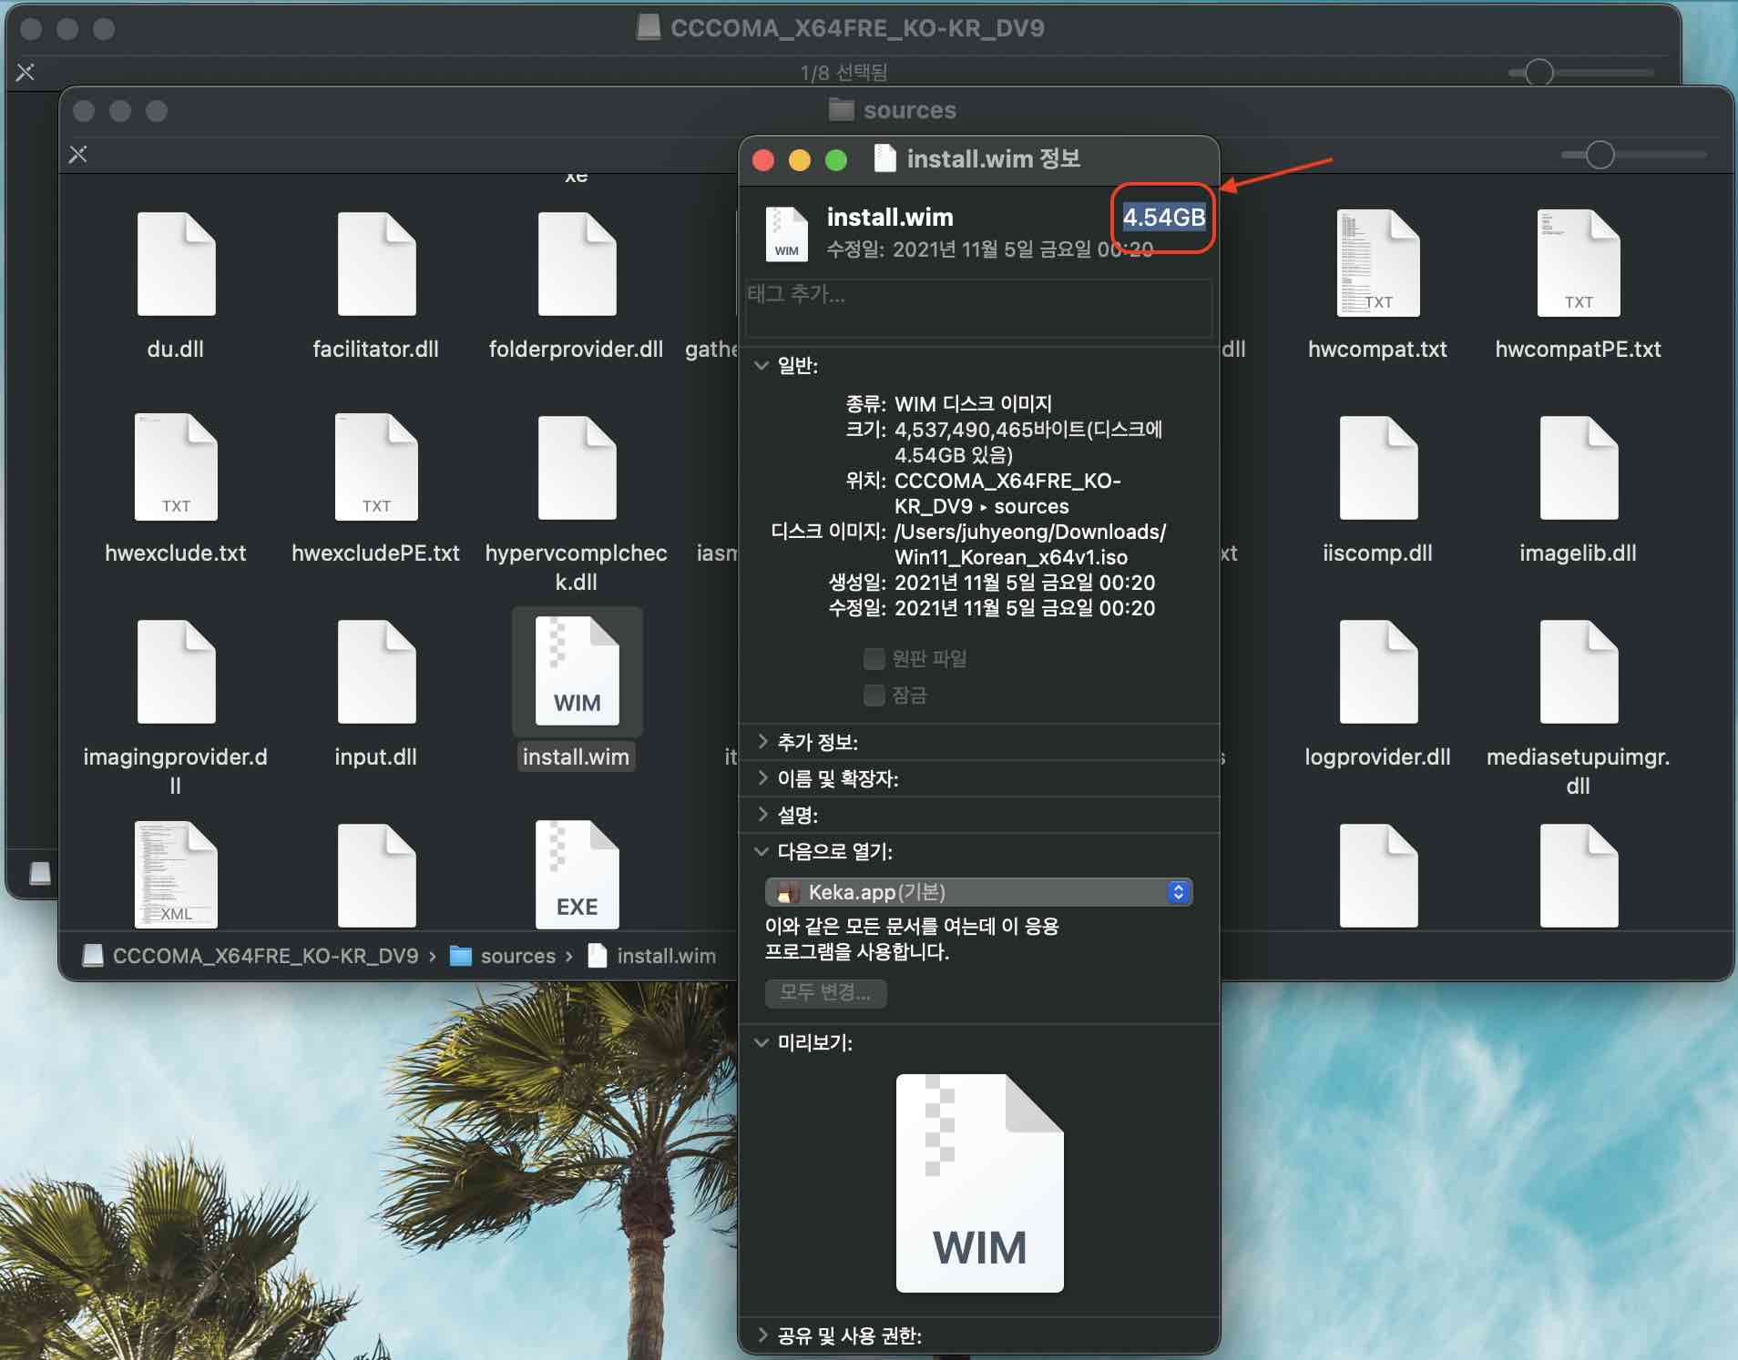Select the du.dll file icon
Screen dimensions: 1738x1360
(x=176, y=264)
